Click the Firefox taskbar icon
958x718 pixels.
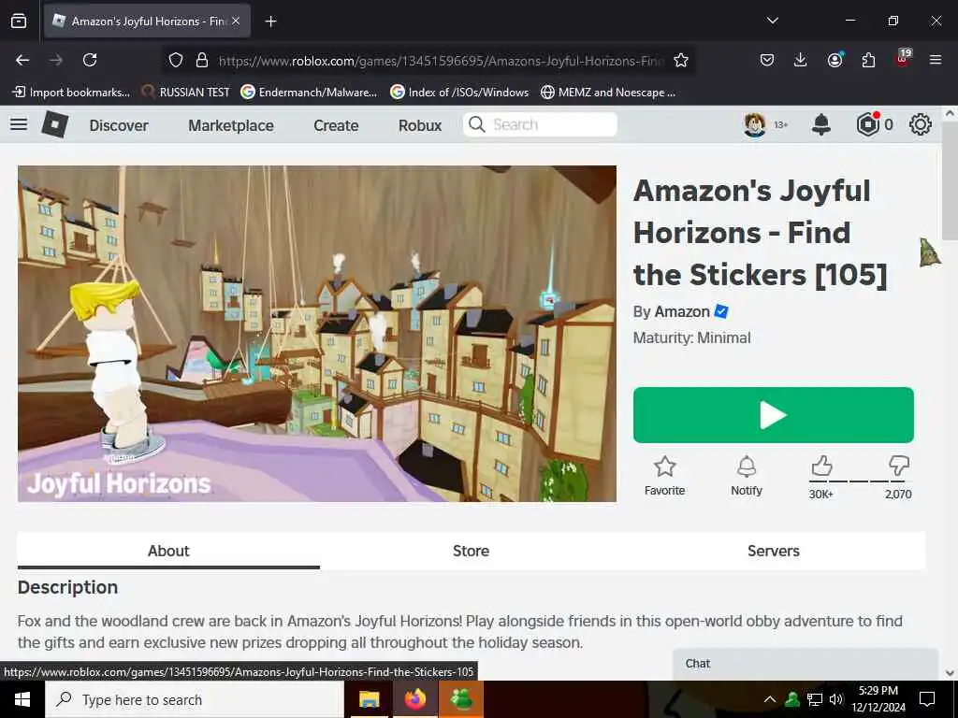coord(414,699)
